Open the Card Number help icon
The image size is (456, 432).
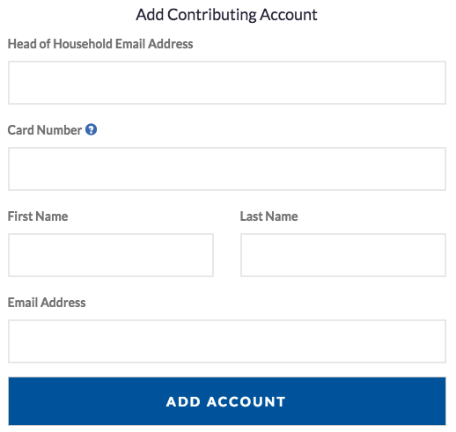[91, 129]
